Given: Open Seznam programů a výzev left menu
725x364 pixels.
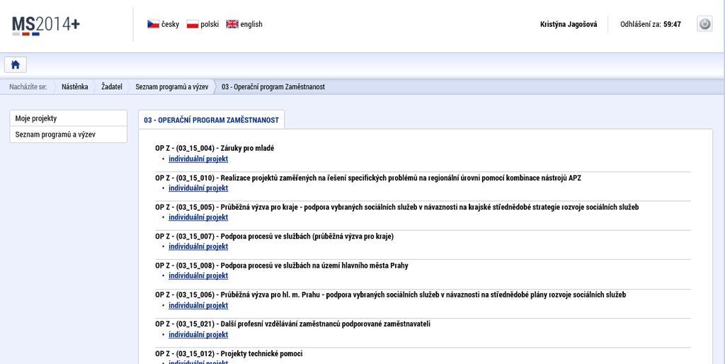Looking at the screenshot, I should pos(69,135).
